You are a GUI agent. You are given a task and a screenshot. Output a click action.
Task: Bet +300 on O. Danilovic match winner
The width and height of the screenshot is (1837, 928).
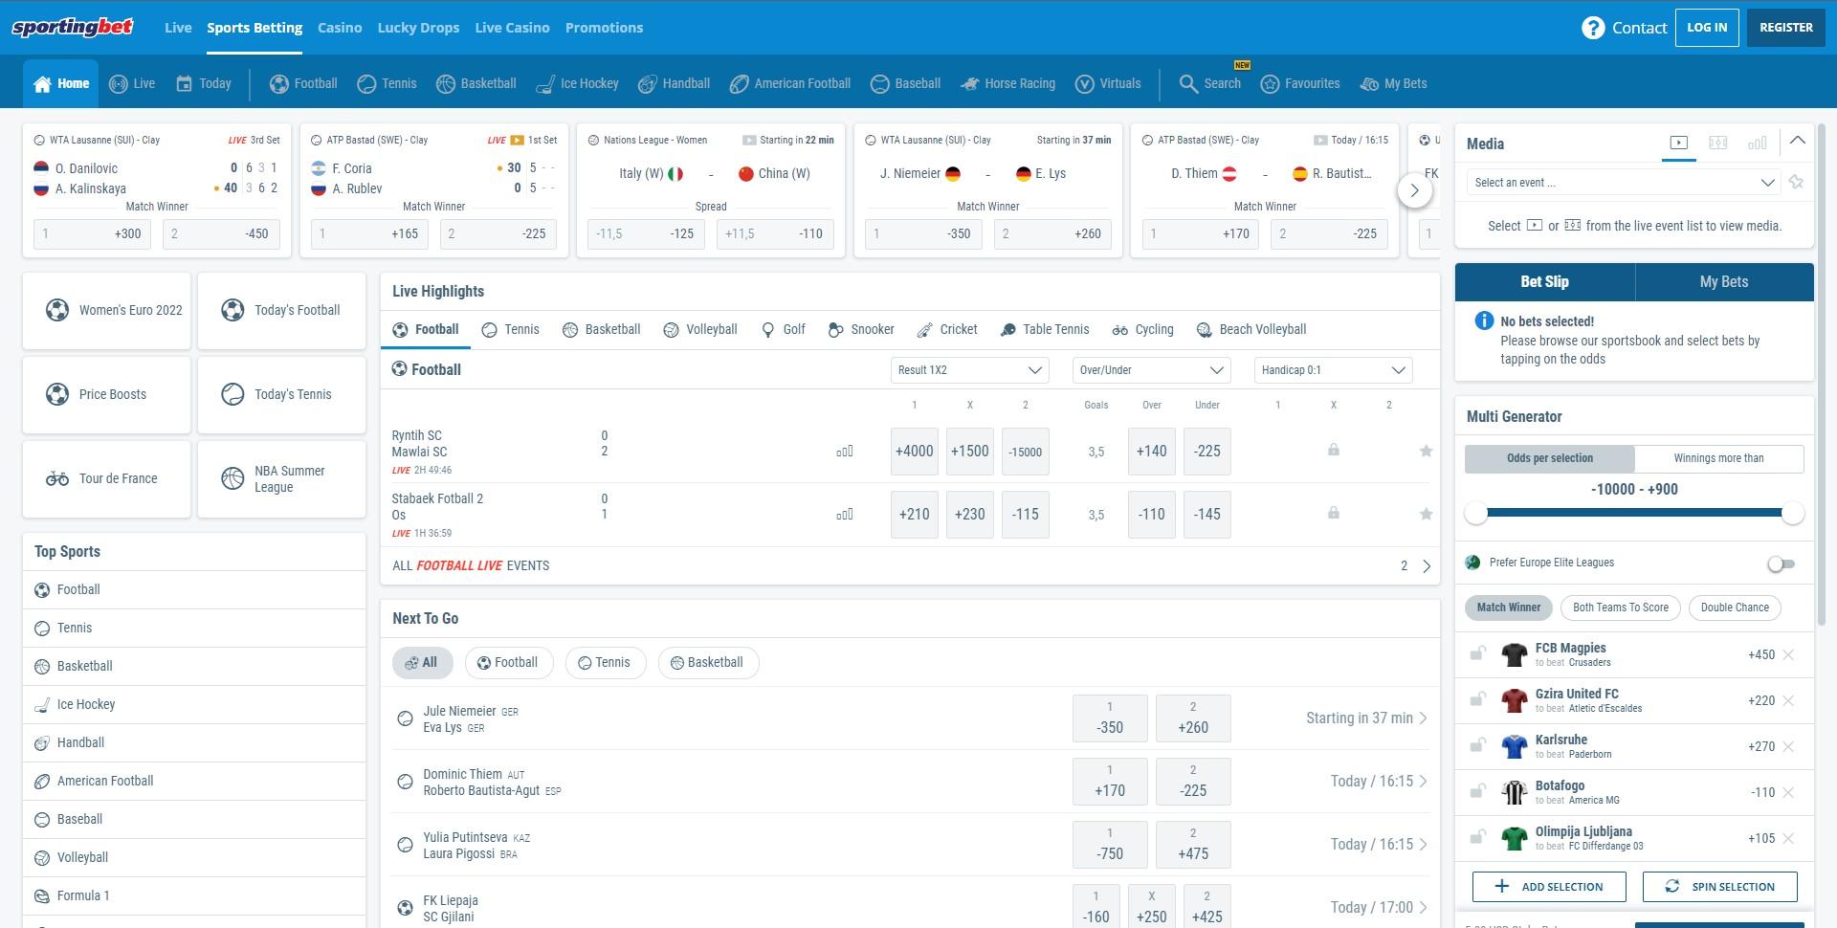tap(93, 233)
